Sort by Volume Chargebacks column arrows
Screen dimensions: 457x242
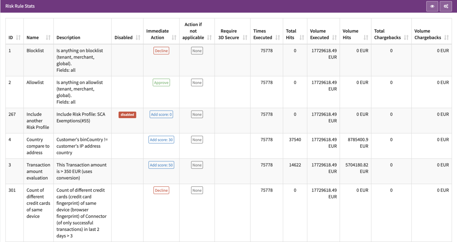pos(446,37)
